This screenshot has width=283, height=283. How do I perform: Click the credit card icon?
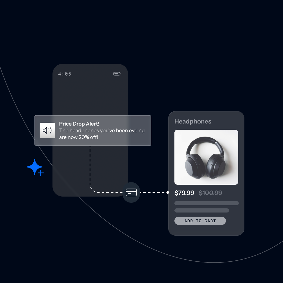(x=131, y=192)
